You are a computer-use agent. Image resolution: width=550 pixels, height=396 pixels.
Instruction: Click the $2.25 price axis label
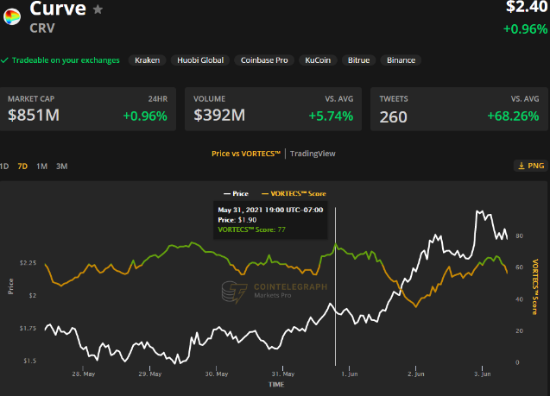pyautogui.click(x=28, y=263)
